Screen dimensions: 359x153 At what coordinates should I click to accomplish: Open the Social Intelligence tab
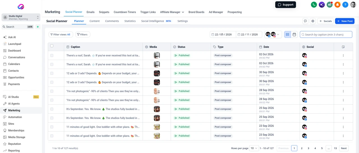click(x=156, y=21)
